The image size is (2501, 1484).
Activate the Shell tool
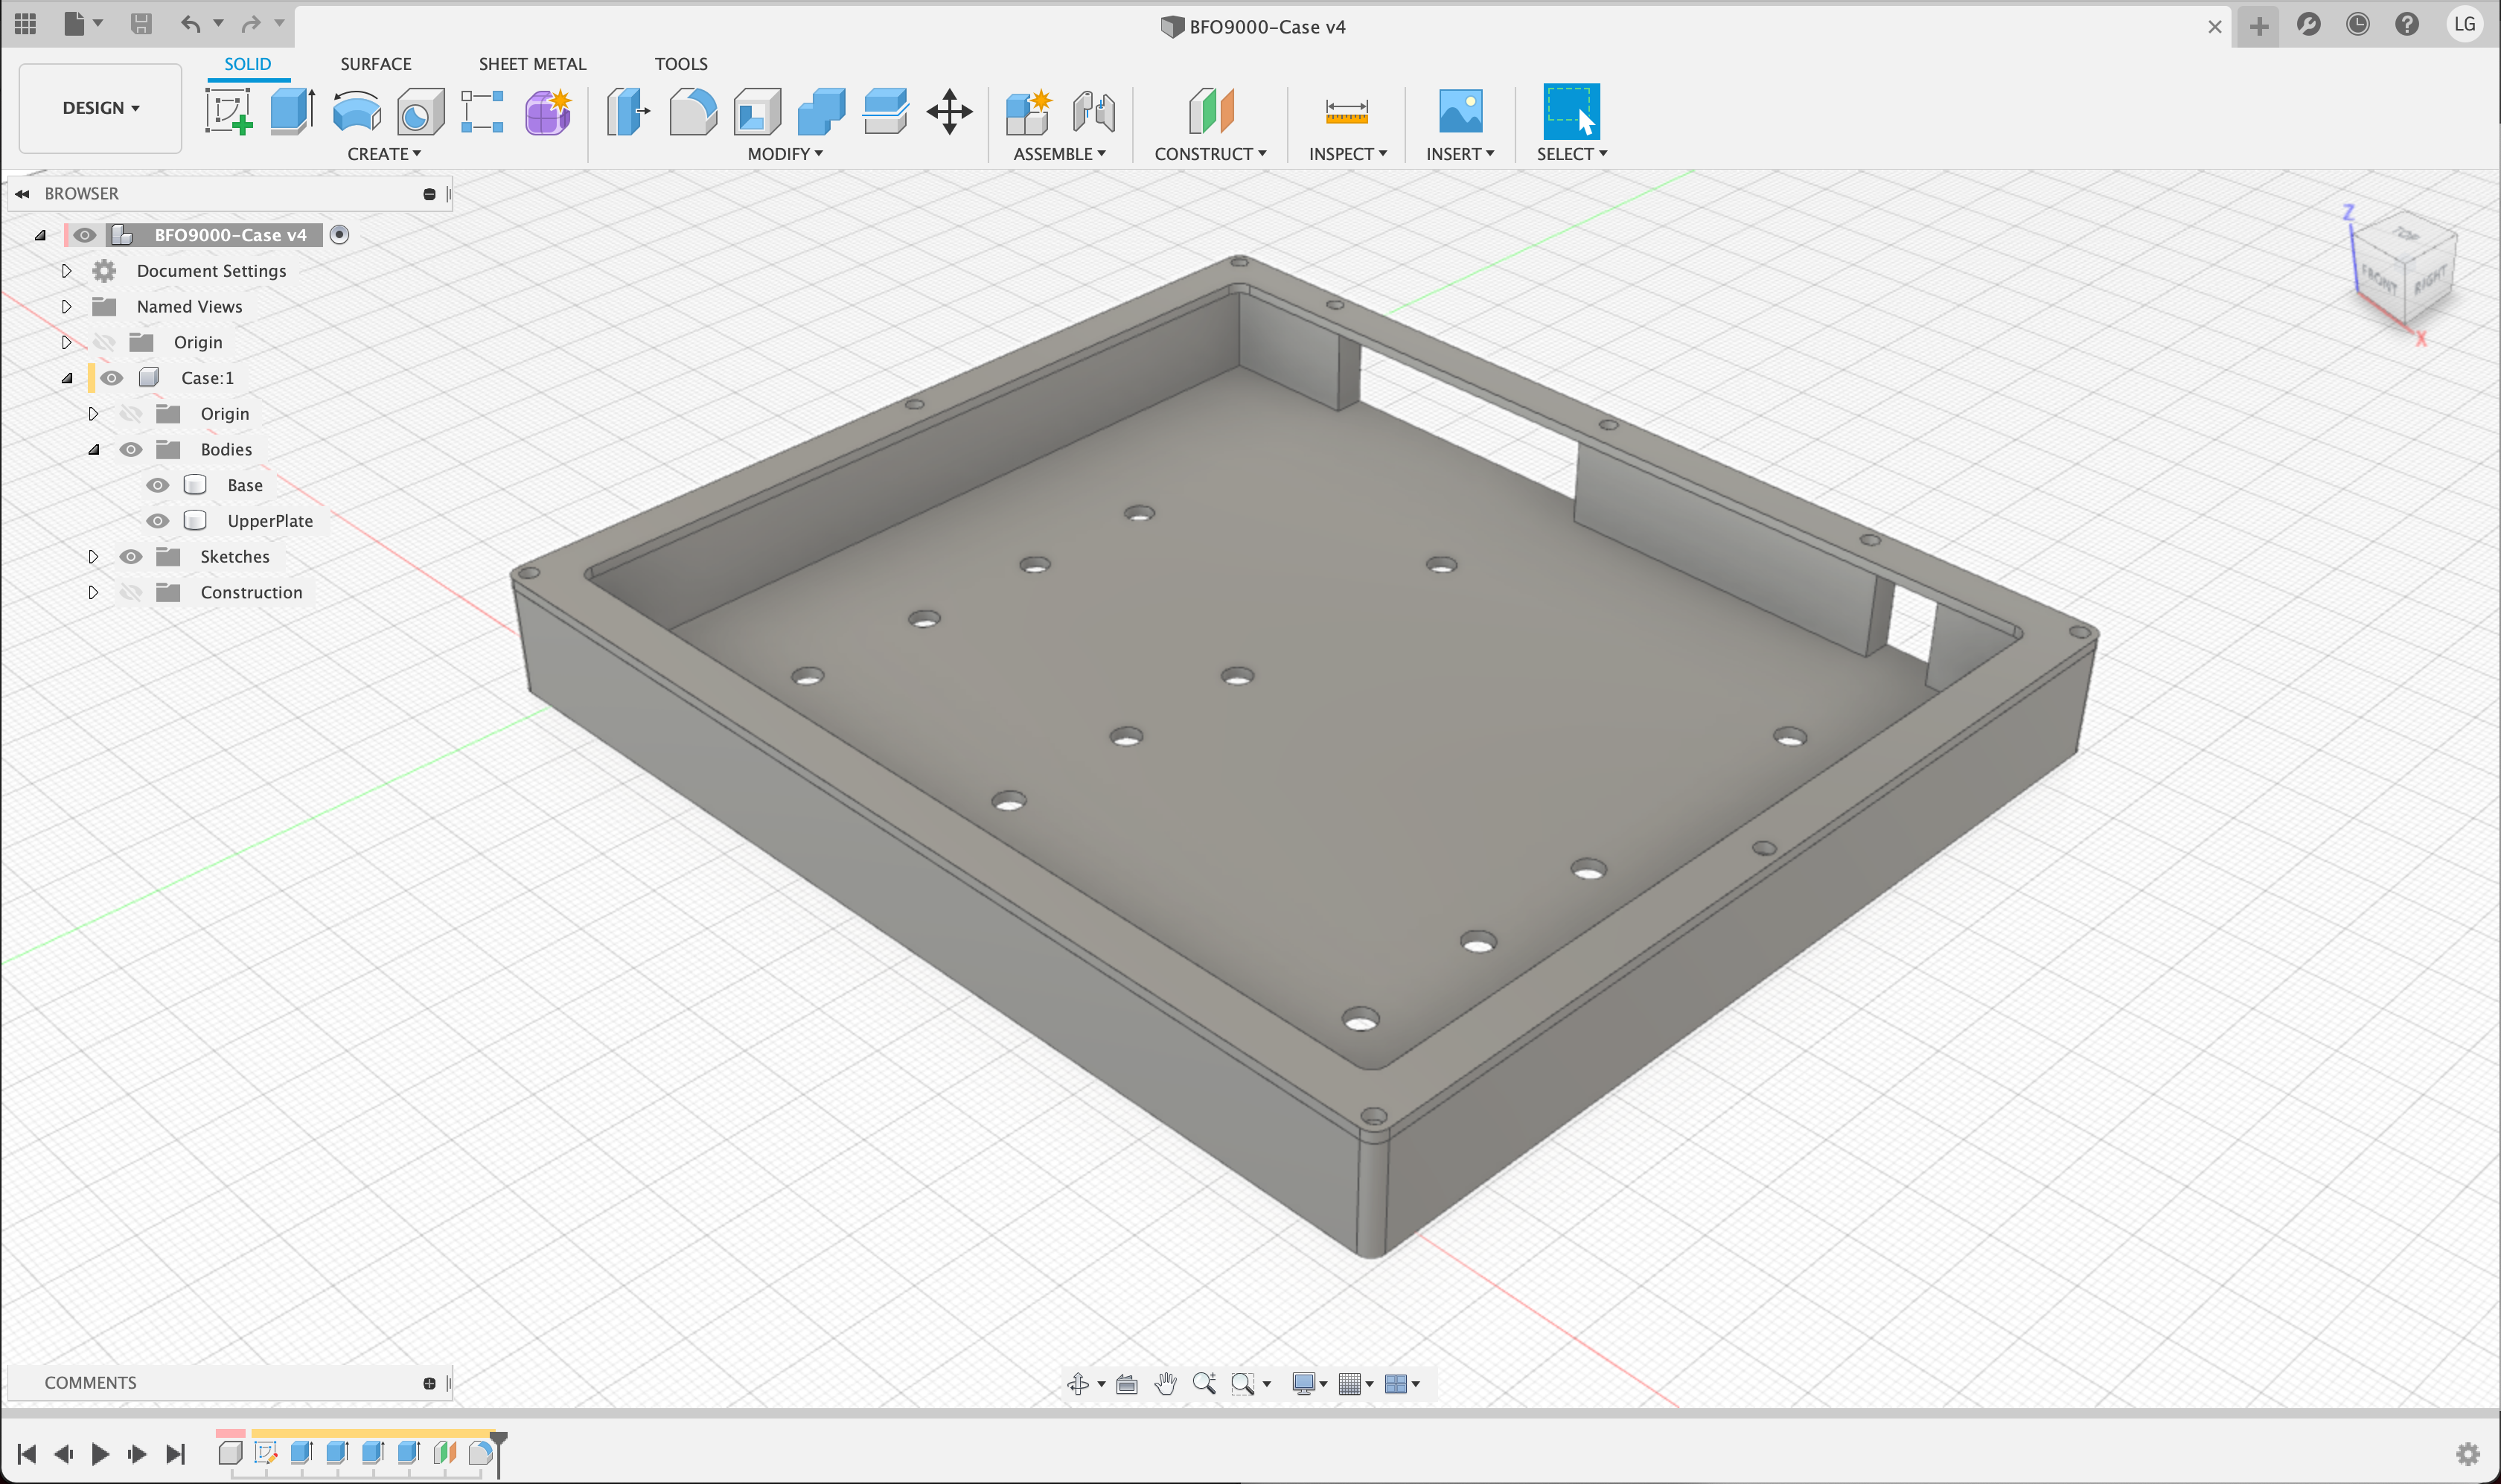(757, 110)
